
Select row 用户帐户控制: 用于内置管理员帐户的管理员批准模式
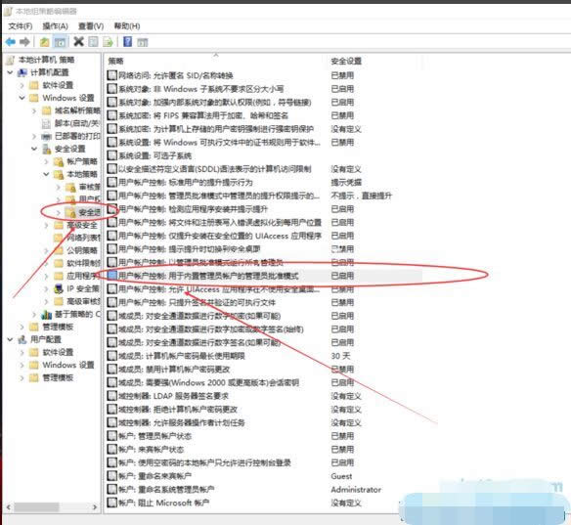264,276
